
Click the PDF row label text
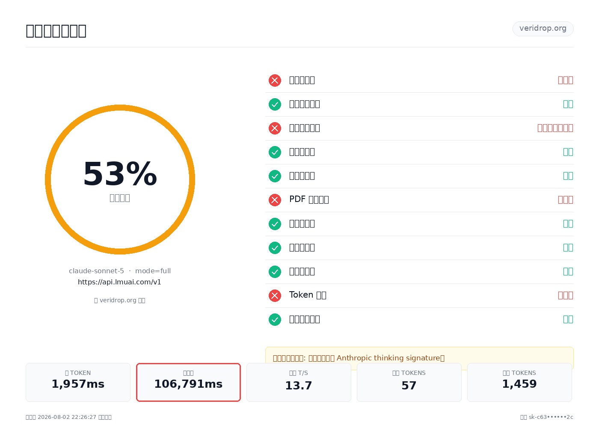coord(309,199)
